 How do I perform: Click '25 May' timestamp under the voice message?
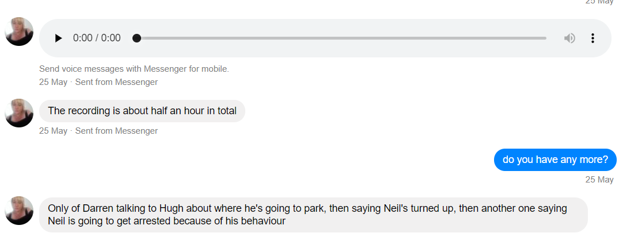pos(54,82)
